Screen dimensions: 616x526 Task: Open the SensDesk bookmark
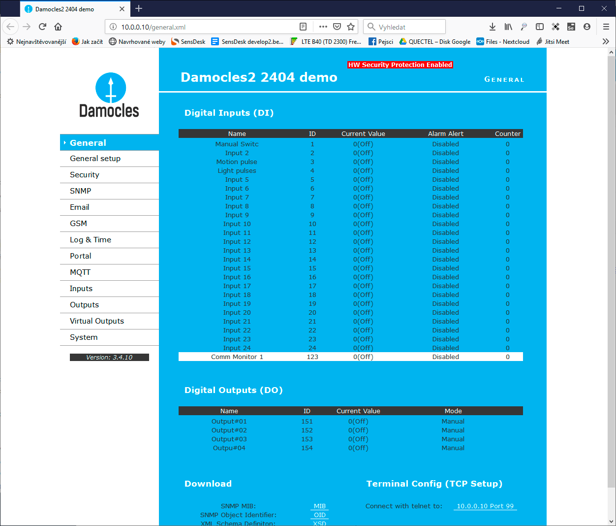(188, 41)
